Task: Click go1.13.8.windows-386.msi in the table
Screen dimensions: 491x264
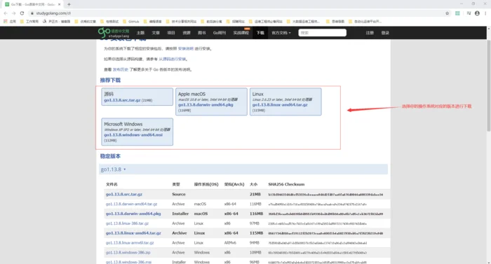Action: click(x=128, y=262)
